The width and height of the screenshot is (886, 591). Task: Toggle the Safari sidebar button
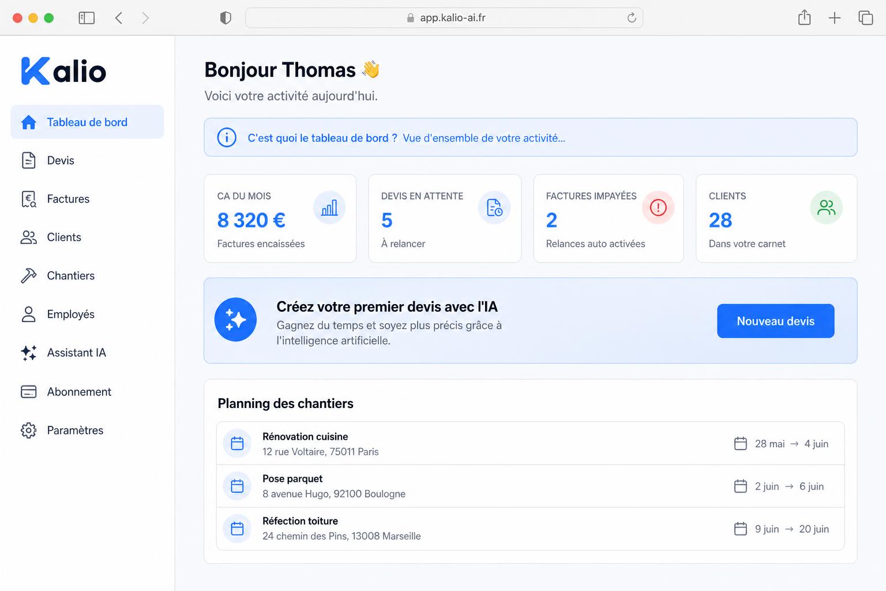(87, 18)
